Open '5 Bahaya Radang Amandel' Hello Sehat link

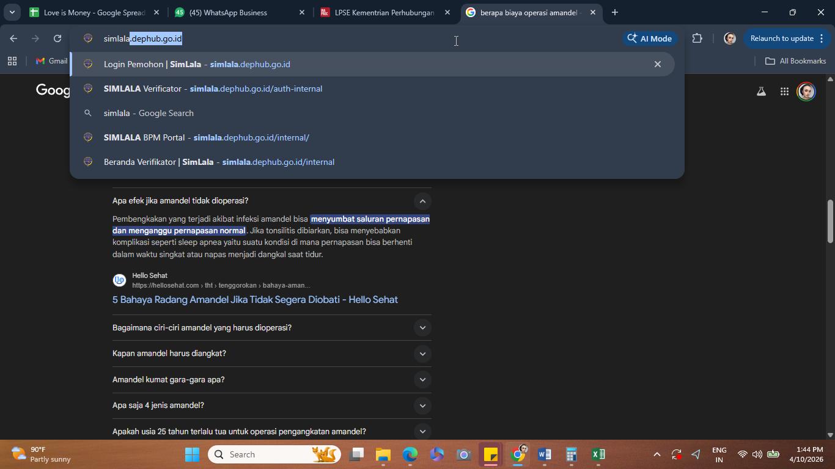(255, 300)
